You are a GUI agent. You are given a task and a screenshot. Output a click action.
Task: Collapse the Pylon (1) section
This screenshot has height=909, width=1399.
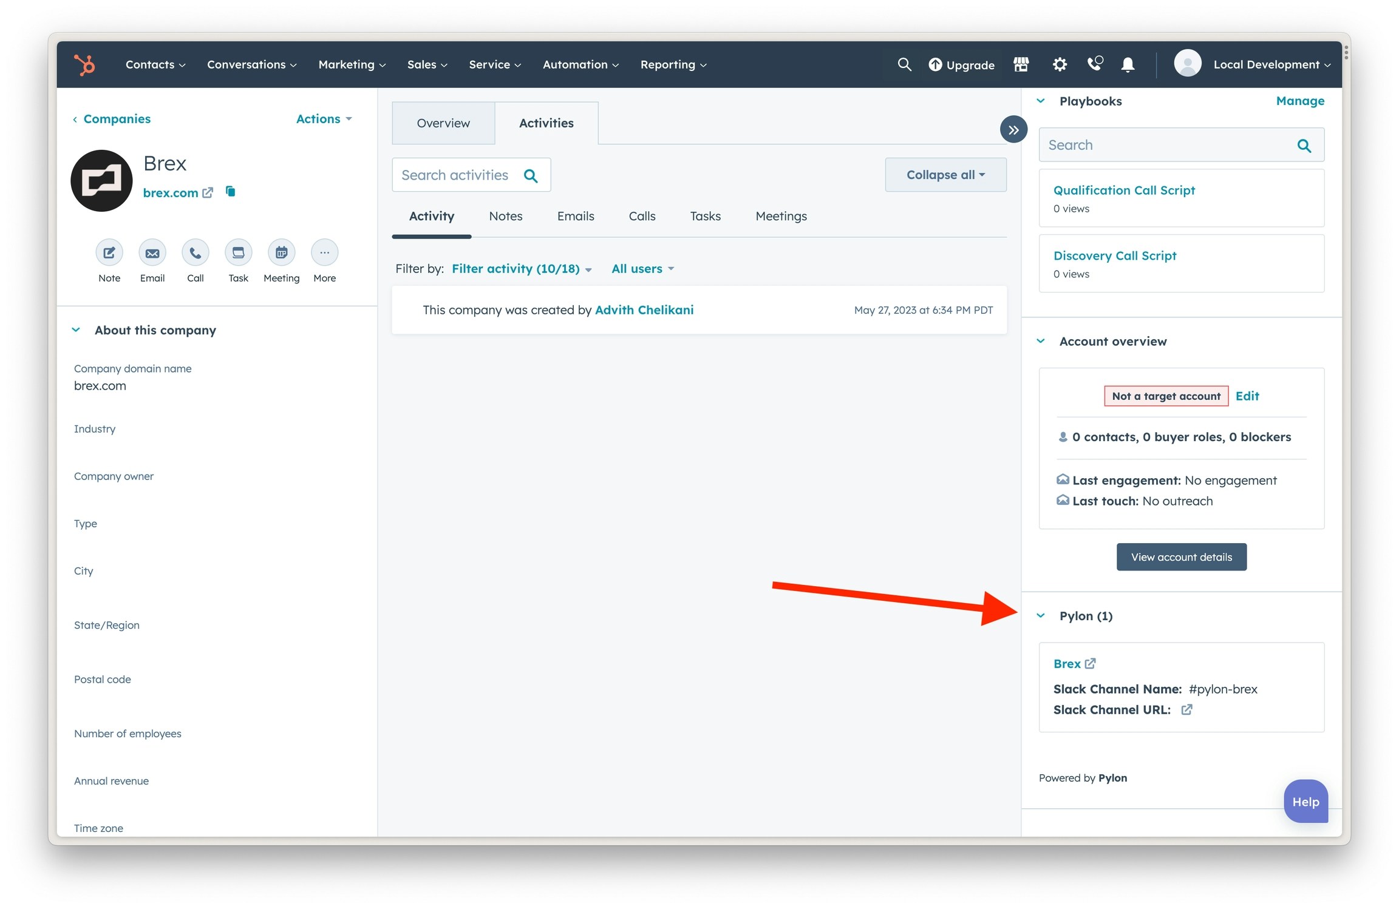pyautogui.click(x=1041, y=616)
